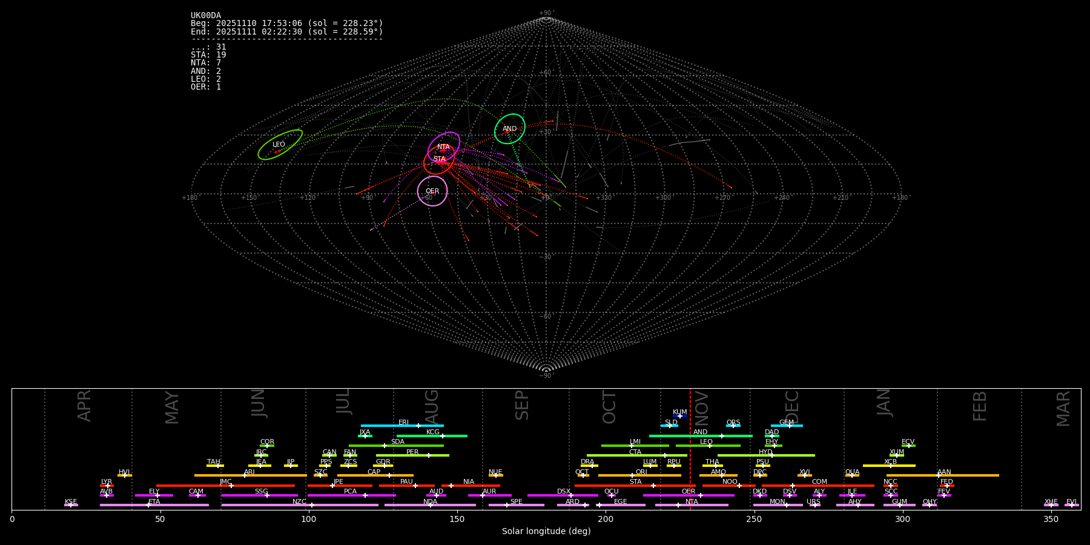Viewport: 1090px width, 545px height.
Task: Select the red STA radiant circle
Action: point(439,159)
